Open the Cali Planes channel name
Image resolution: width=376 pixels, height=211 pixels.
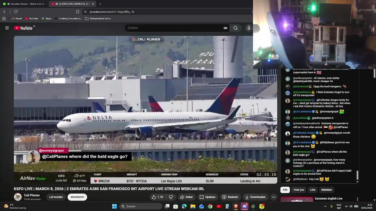click(32, 195)
